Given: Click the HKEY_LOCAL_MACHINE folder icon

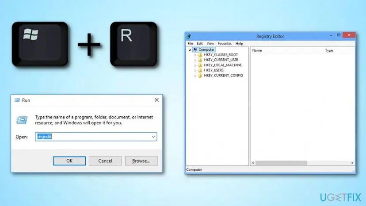Looking at the screenshot, I should [200, 65].
